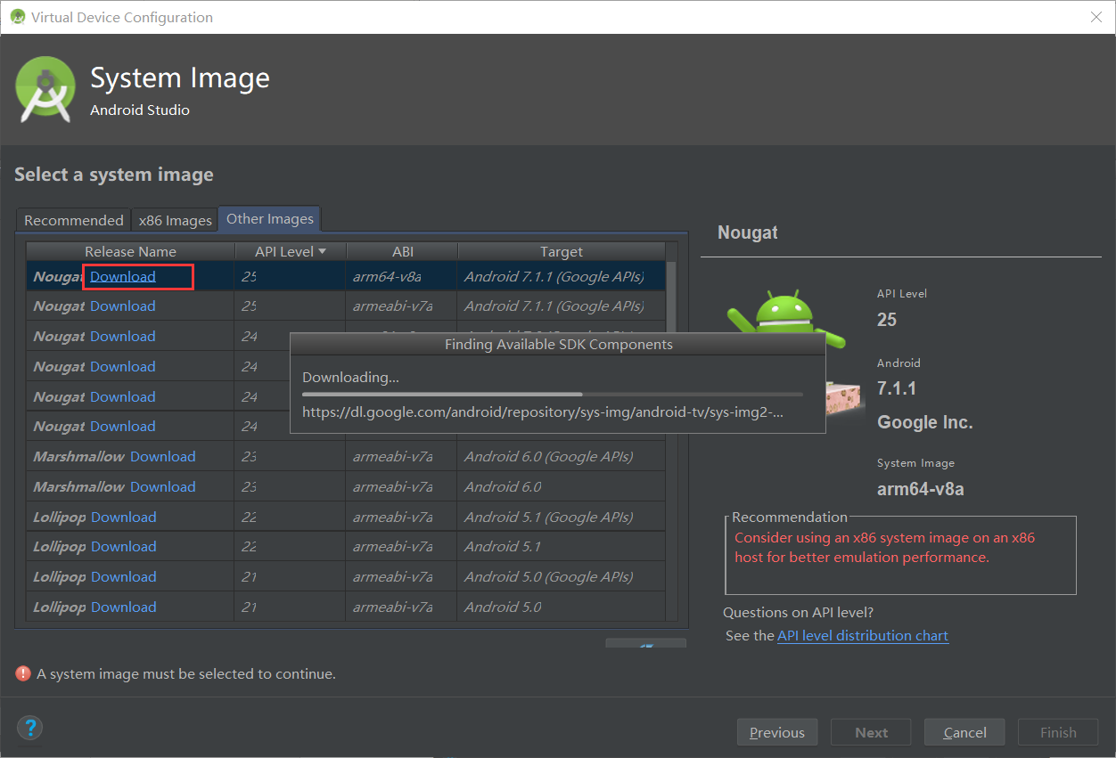Download plain Marshmallow Android 6.0 image
Viewport: 1116px width, 758px height.
(163, 486)
